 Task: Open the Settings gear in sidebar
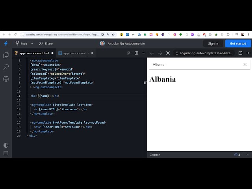click(6, 79)
